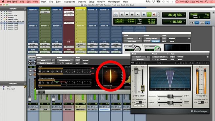Open the main counter format dropdown arrow

[x=184, y=15]
